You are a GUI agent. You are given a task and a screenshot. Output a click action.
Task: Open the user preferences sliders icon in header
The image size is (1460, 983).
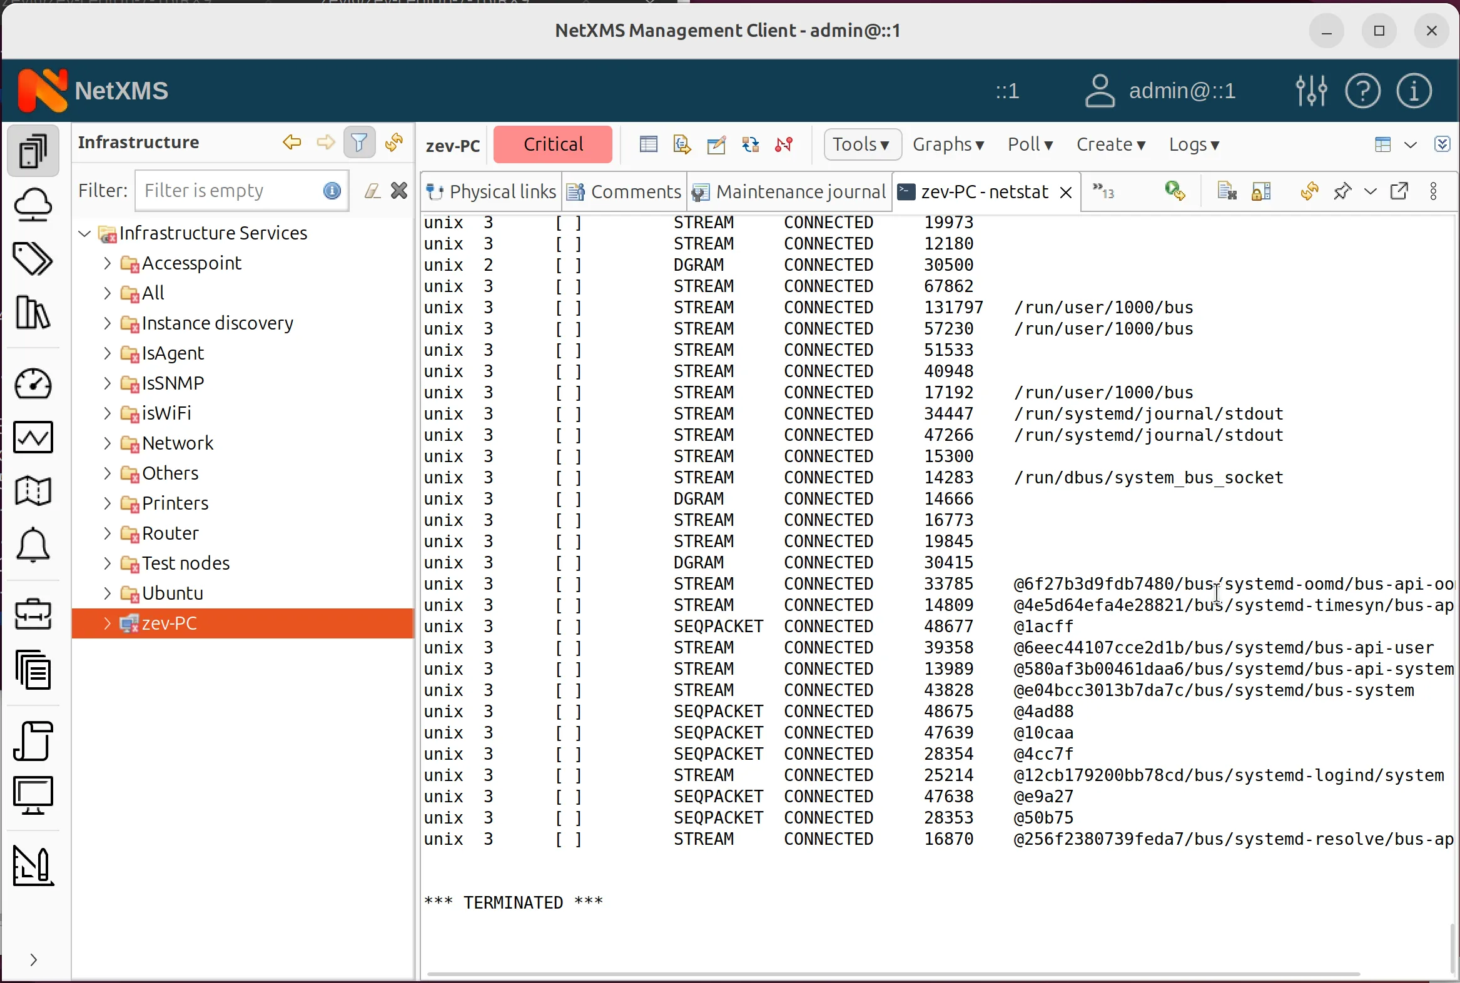point(1311,91)
